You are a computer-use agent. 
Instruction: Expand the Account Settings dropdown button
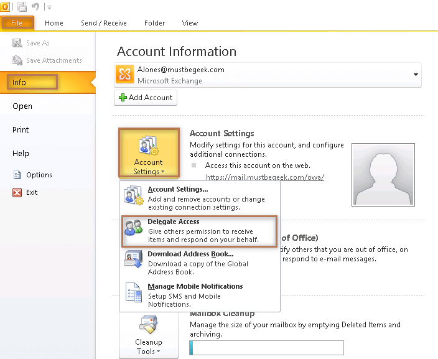click(148, 154)
